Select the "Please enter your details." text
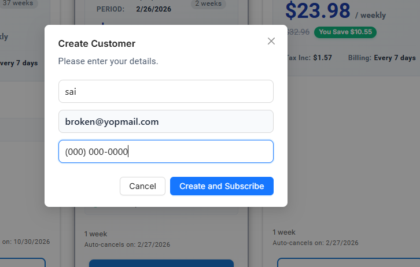Screen dimensions: 420x267 [x=108, y=61]
